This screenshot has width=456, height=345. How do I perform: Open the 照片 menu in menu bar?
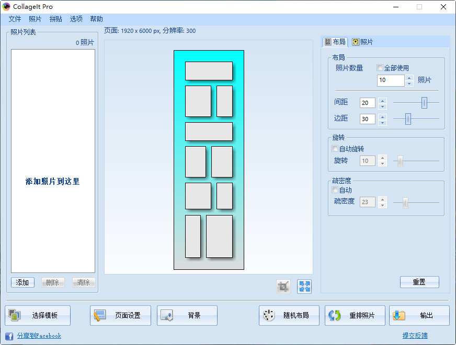pyautogui.click(x=35, y=19)
